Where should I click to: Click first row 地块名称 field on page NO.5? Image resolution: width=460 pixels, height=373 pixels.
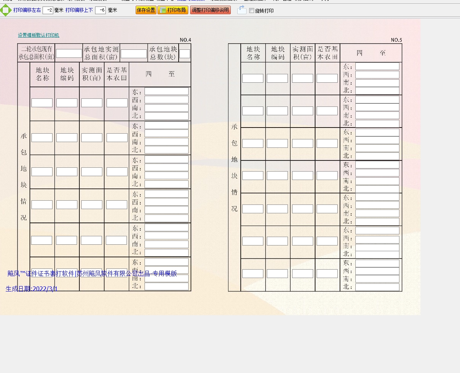tap(253, 78)
